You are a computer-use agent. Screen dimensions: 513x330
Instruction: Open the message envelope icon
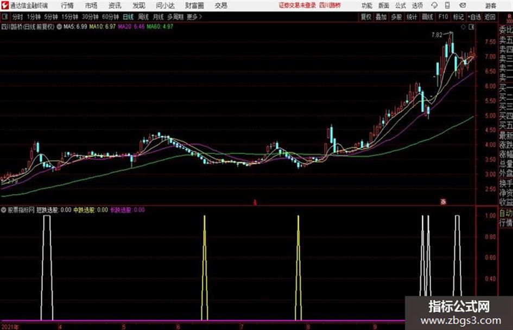click(463, 5)
